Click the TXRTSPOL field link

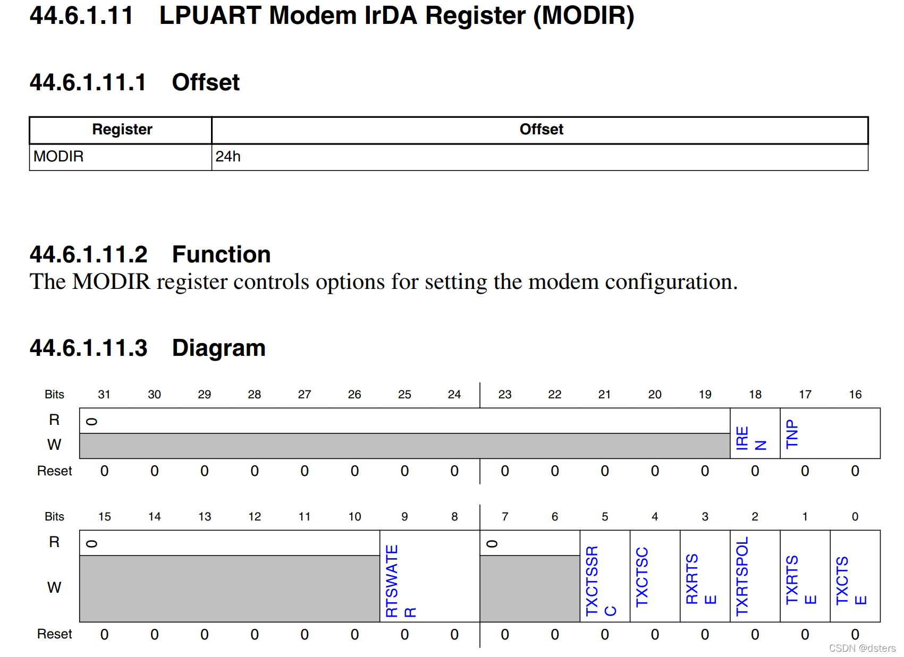click(x=742, y=576)
